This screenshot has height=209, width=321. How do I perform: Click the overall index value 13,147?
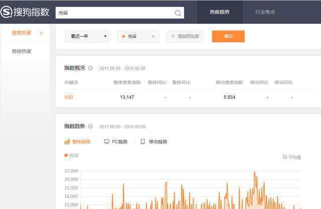tap(127, 97)
